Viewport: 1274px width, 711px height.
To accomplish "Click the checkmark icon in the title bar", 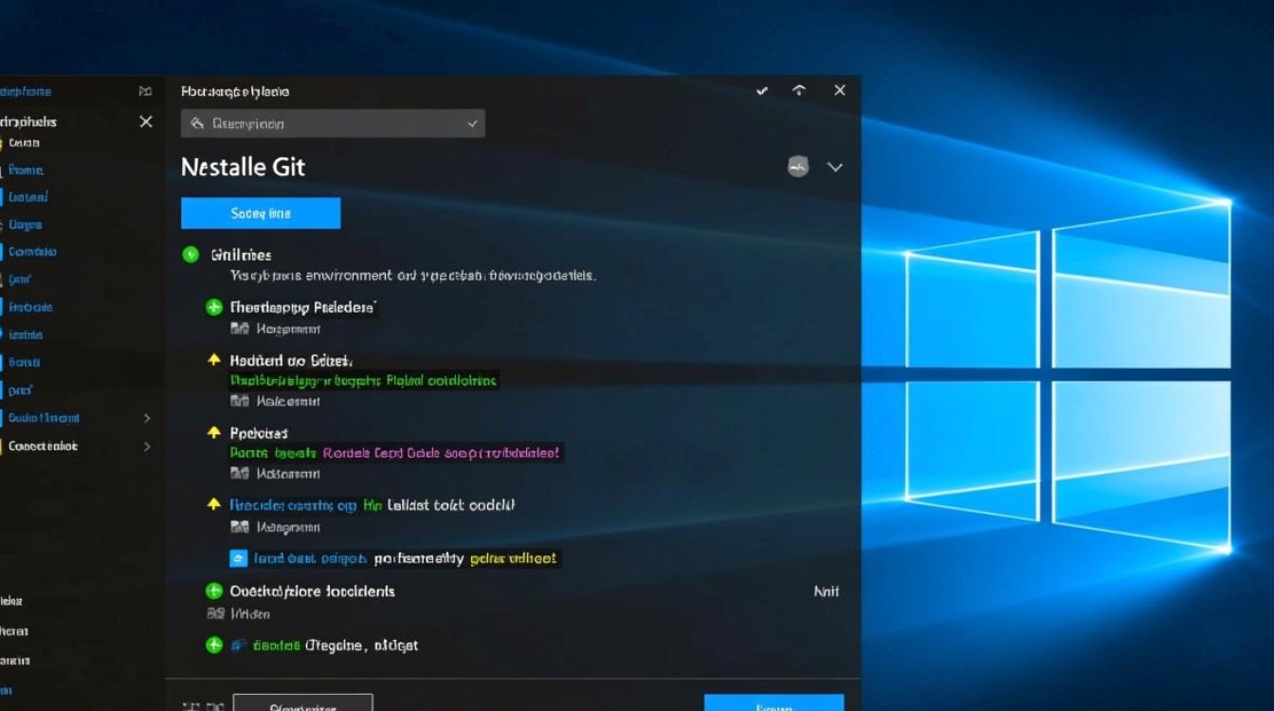I will pyautogui.click(x=761, y=90).
